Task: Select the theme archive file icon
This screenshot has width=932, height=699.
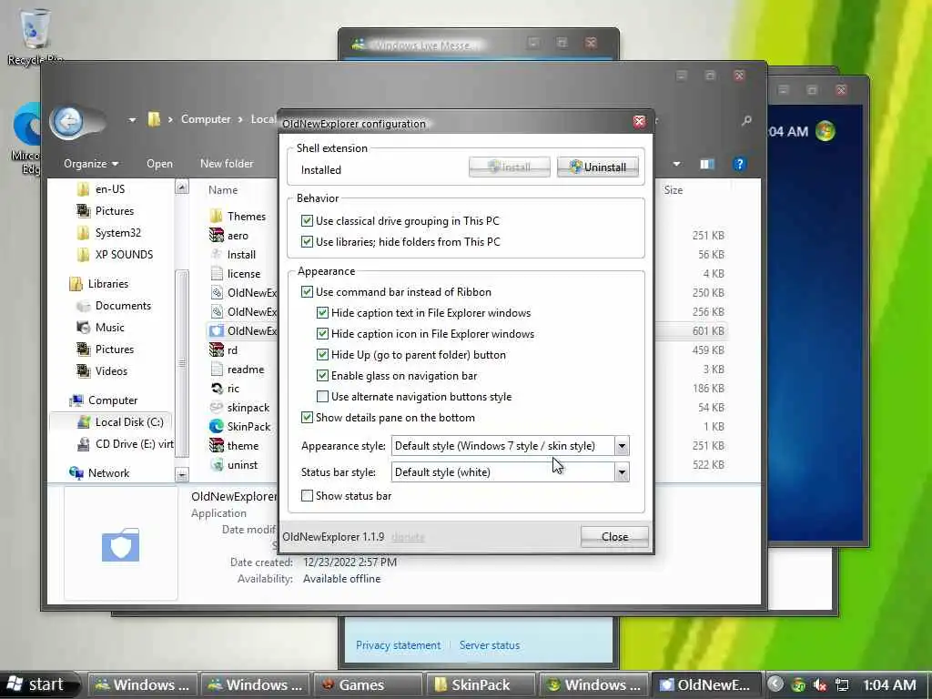Action: tap(217, 445)
